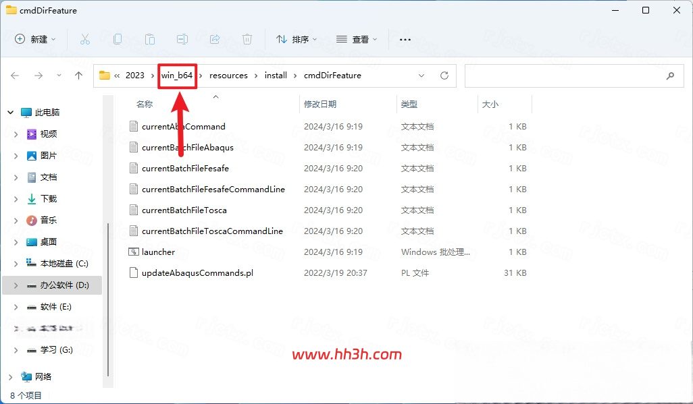The width and height of the screenshot is (693, 404).
Task: Select 办公软件 (D:) drive
Action: (x=52, y=285)
